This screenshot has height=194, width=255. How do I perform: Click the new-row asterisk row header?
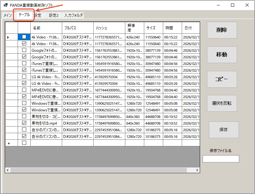(9, 143)
